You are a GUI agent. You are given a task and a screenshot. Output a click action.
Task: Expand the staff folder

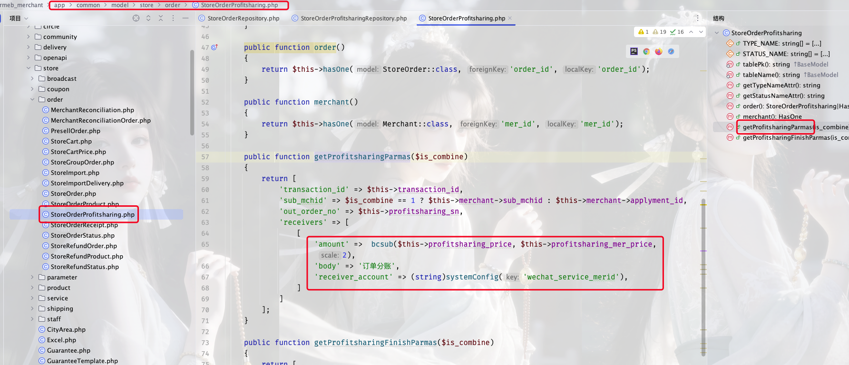pyautogui.click(x=32, y=319)
